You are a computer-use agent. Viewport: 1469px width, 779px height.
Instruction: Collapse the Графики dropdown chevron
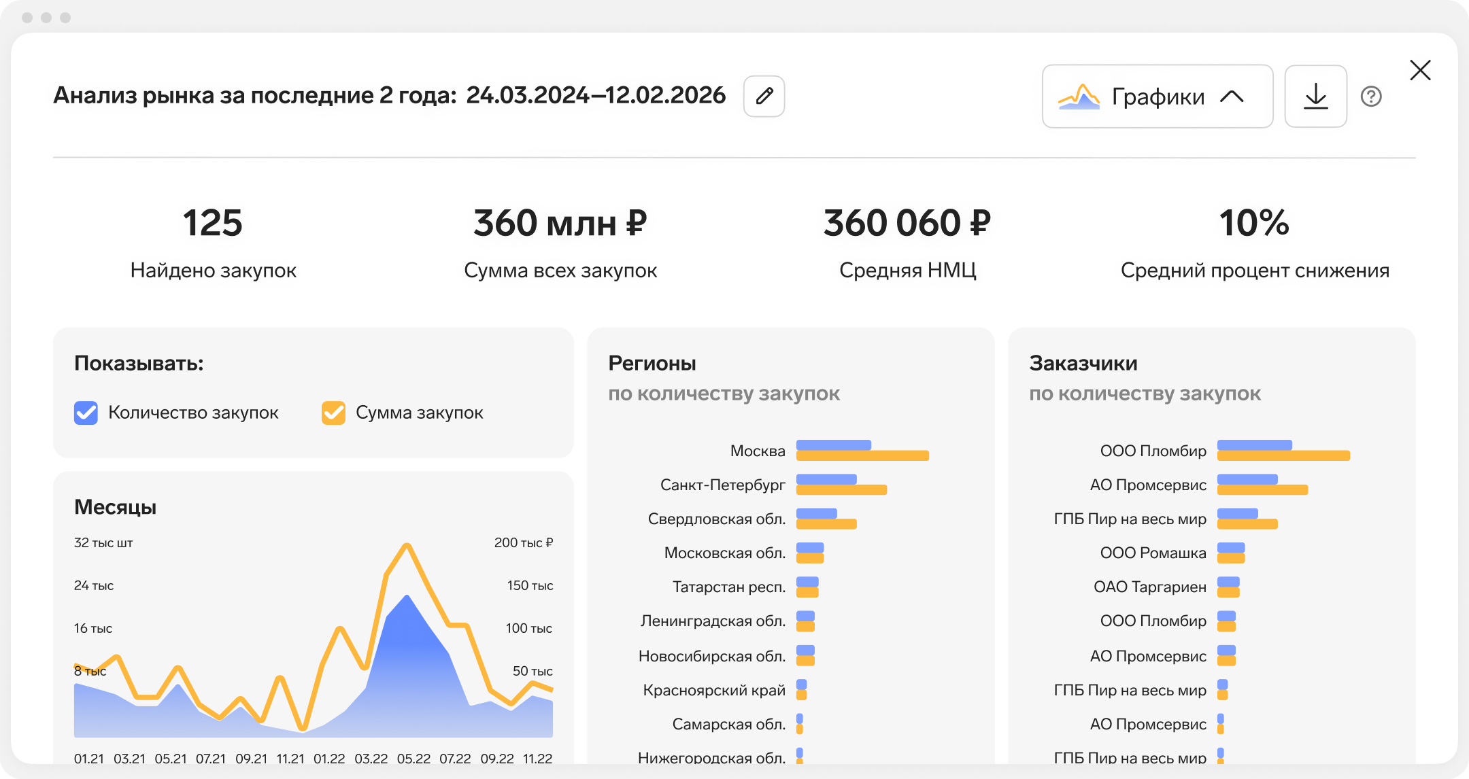pyautogui.click(x=1232, y=97)
